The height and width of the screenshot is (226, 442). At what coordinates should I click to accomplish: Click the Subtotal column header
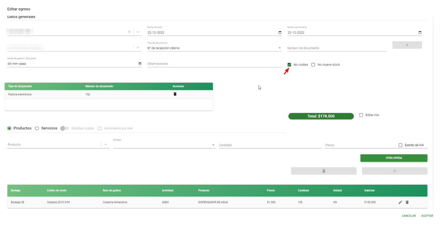(369, 191)
